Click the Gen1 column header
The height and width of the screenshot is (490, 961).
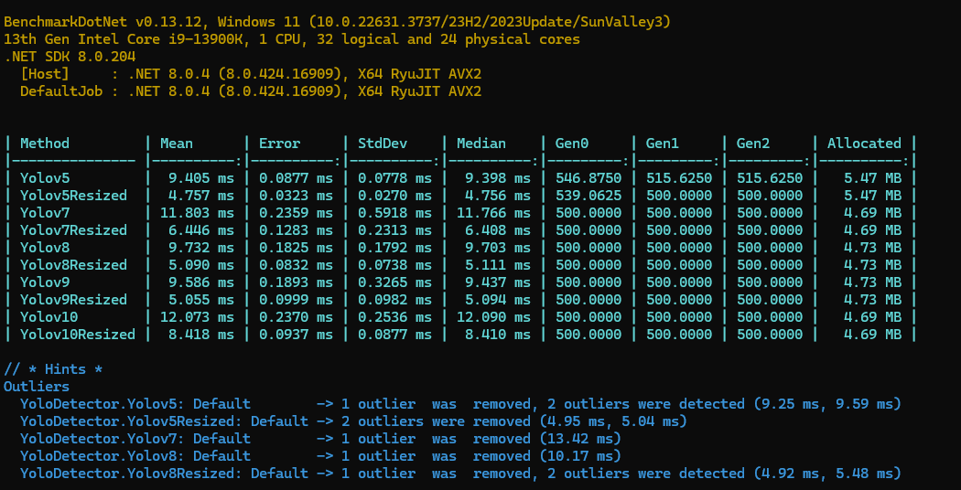663,144
